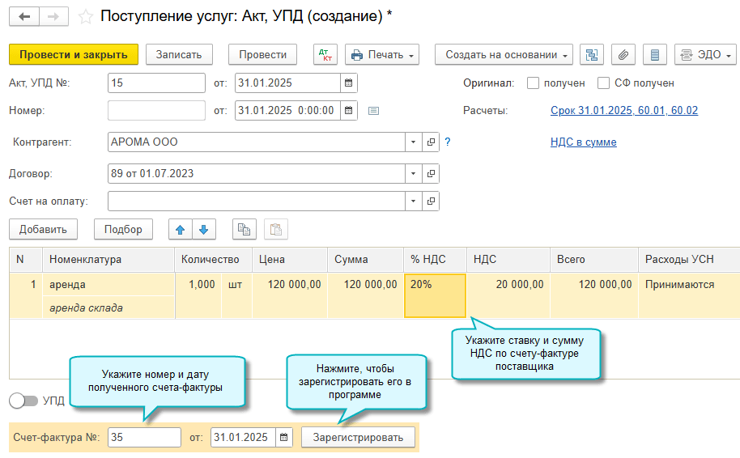Select the НДС cell 20 000,00
The height and width of the screenshot is (458, 740).
pos(508,295)
